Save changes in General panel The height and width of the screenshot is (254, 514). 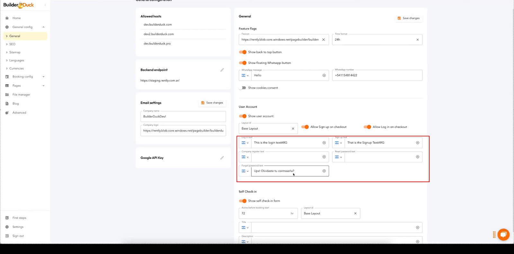409,18
